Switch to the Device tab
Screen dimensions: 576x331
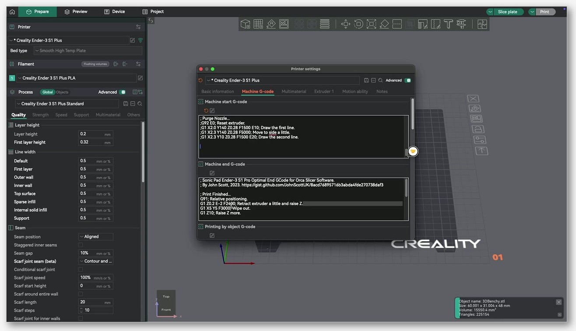point(114,12)
